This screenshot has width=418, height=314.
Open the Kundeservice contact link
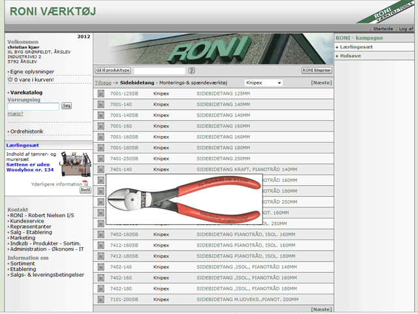pyautogui.click(x=27, y=221)
